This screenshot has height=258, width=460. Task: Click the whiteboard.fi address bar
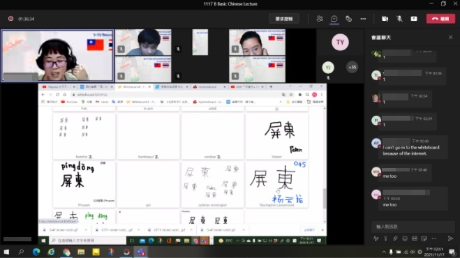click(x=176, y=95)
